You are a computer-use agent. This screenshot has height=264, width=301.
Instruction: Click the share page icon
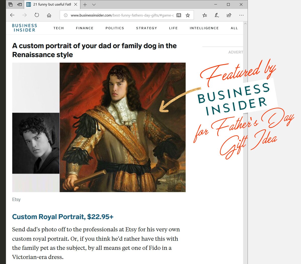click(x=229, y=15)
